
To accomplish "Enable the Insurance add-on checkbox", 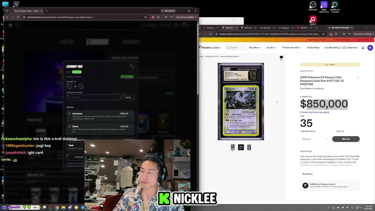I will (x=131, y=114).
